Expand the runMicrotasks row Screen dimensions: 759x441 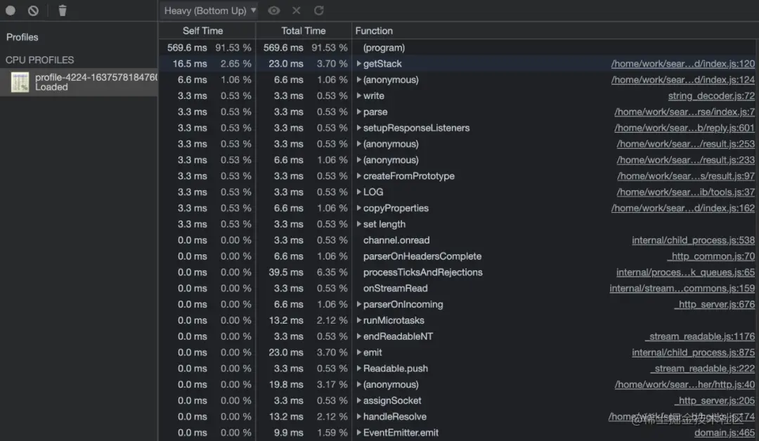click(x=358, y=320)
